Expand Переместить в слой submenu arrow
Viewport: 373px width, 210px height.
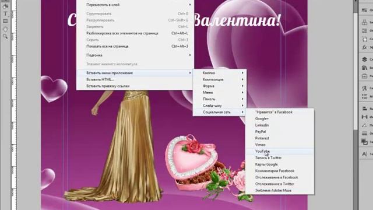click(x=190, y=5)
